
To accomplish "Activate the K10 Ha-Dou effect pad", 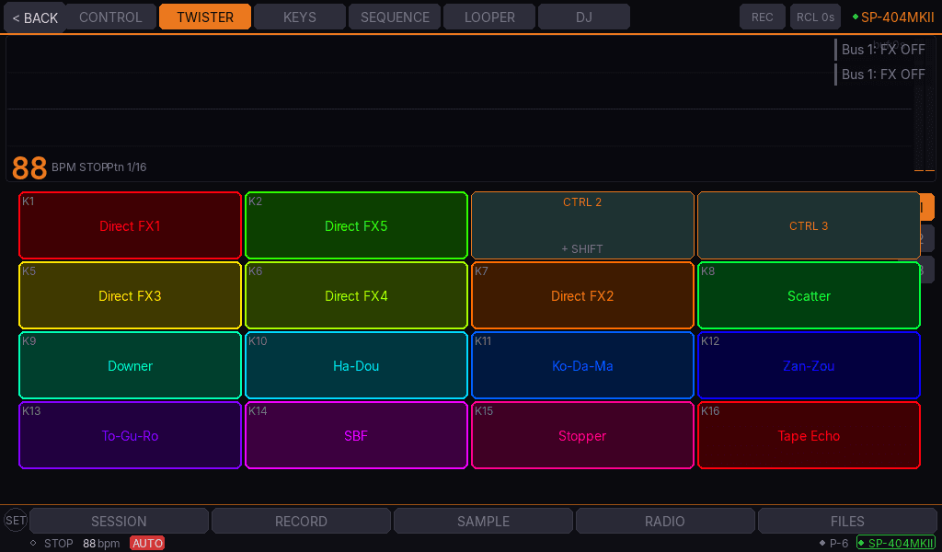I will pos(356,365).
